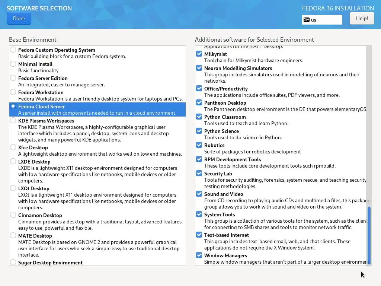Image resolution: width=381 pixels, height=286 pixels.
Task: Select the Xfce Desktop radio button
Action: [x=13, y=147]
